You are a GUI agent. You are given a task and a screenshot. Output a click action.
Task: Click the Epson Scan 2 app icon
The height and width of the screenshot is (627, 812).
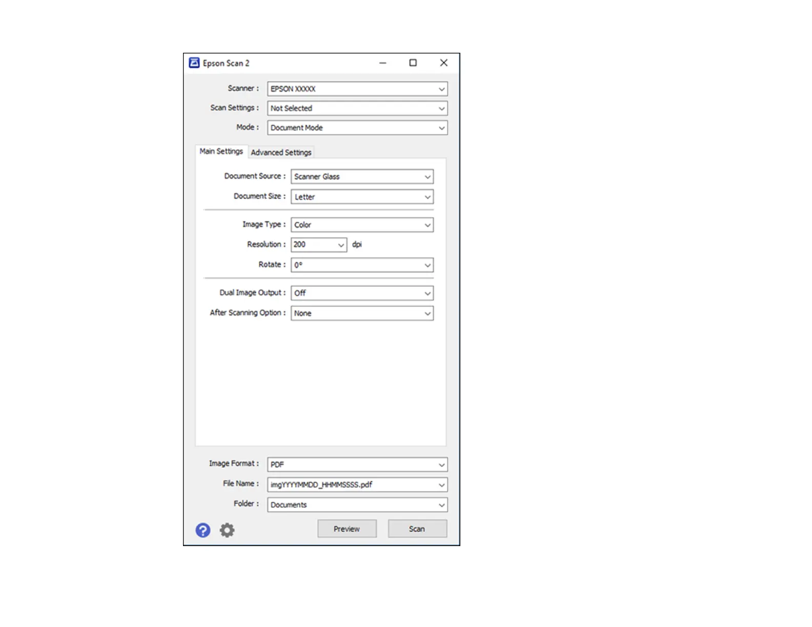tap(194, 63)
